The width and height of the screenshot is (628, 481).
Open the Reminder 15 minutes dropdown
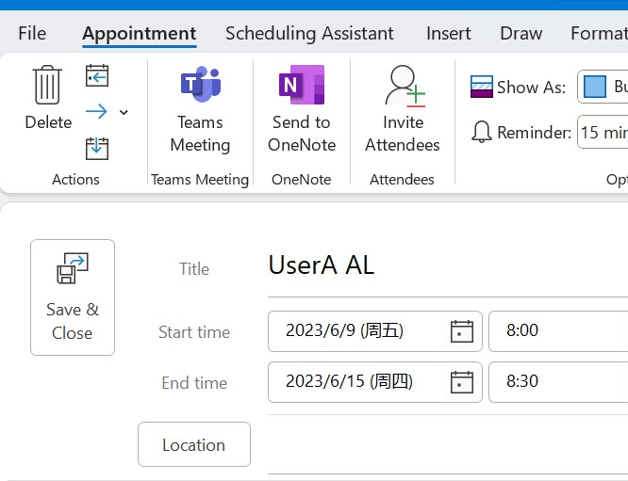(603, 132)
